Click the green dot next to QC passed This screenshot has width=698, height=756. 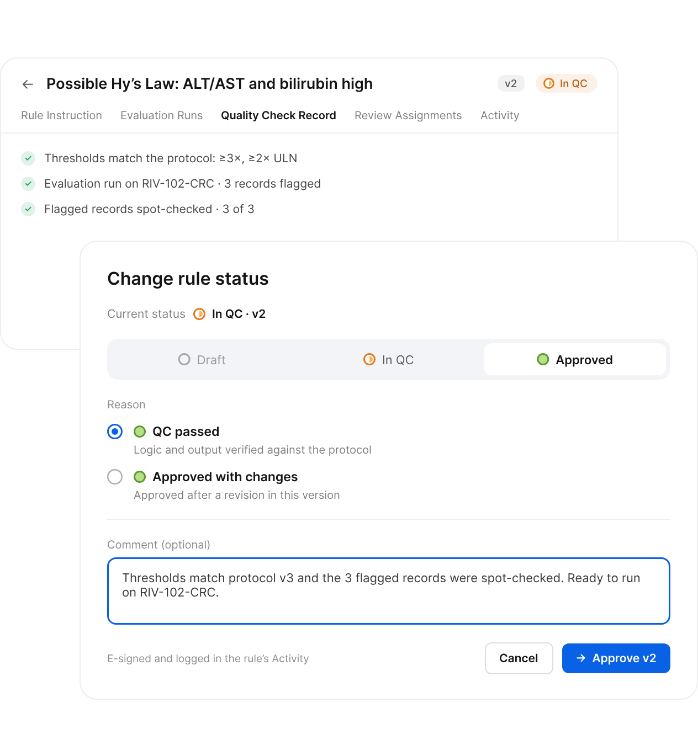click(140, 432)
